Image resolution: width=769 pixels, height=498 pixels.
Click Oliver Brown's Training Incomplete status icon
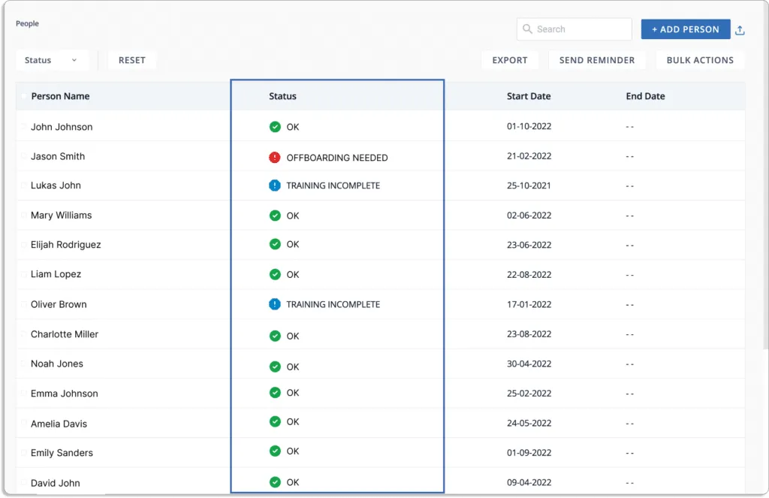(275, 304)
